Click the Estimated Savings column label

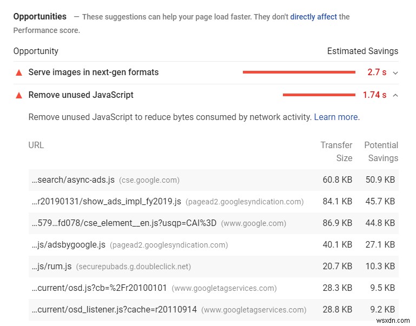tap(362, 51)
